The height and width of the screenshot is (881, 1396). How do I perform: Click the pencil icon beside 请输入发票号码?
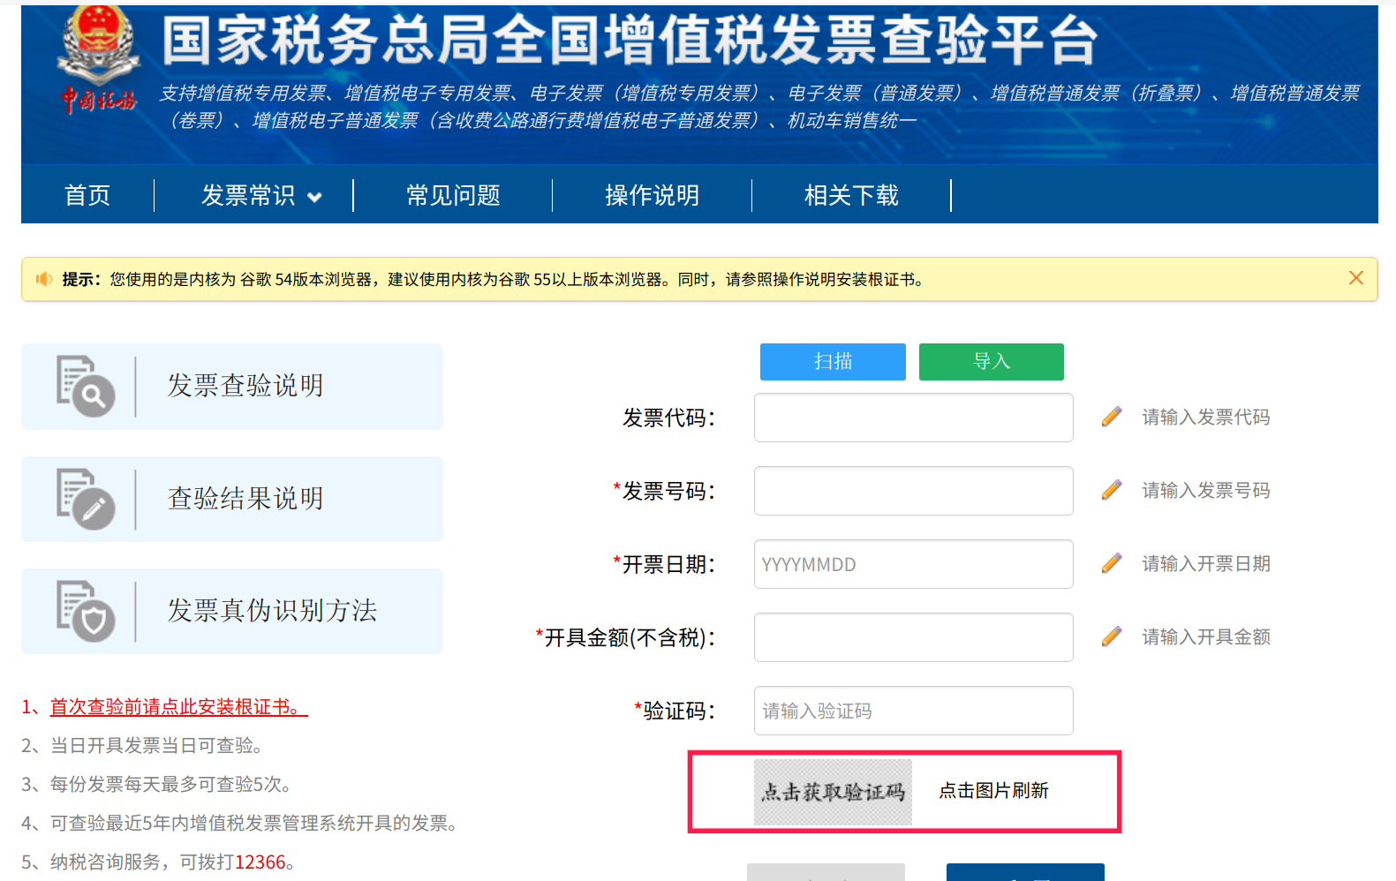(1112, 490)
